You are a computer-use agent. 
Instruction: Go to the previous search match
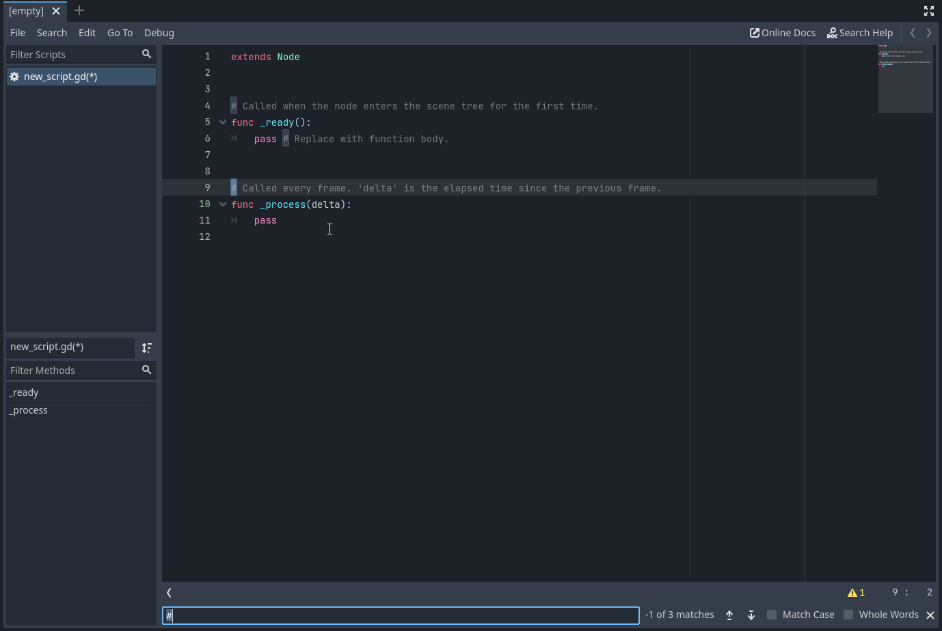(x=729, y=615)
